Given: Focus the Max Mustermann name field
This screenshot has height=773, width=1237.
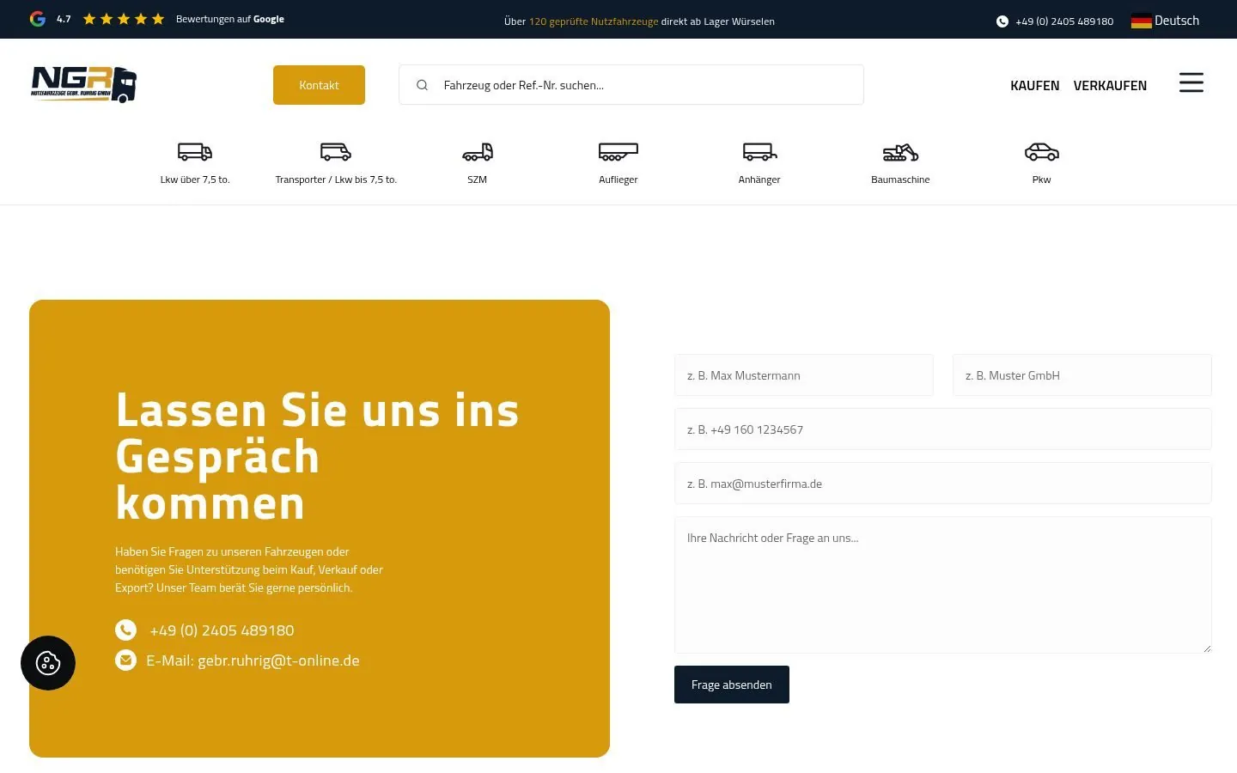Looking at the screenshot, I should tap(804, 375).
